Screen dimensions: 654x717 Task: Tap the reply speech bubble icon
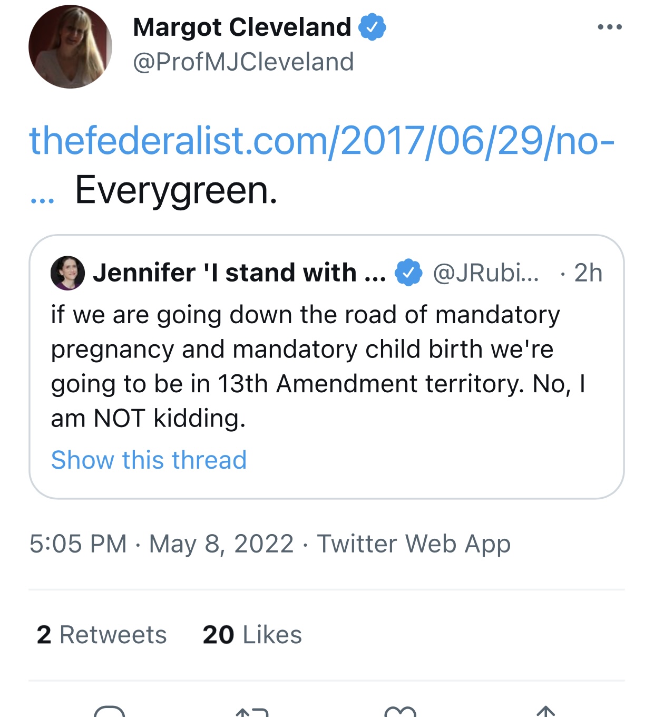coord(109,711)
